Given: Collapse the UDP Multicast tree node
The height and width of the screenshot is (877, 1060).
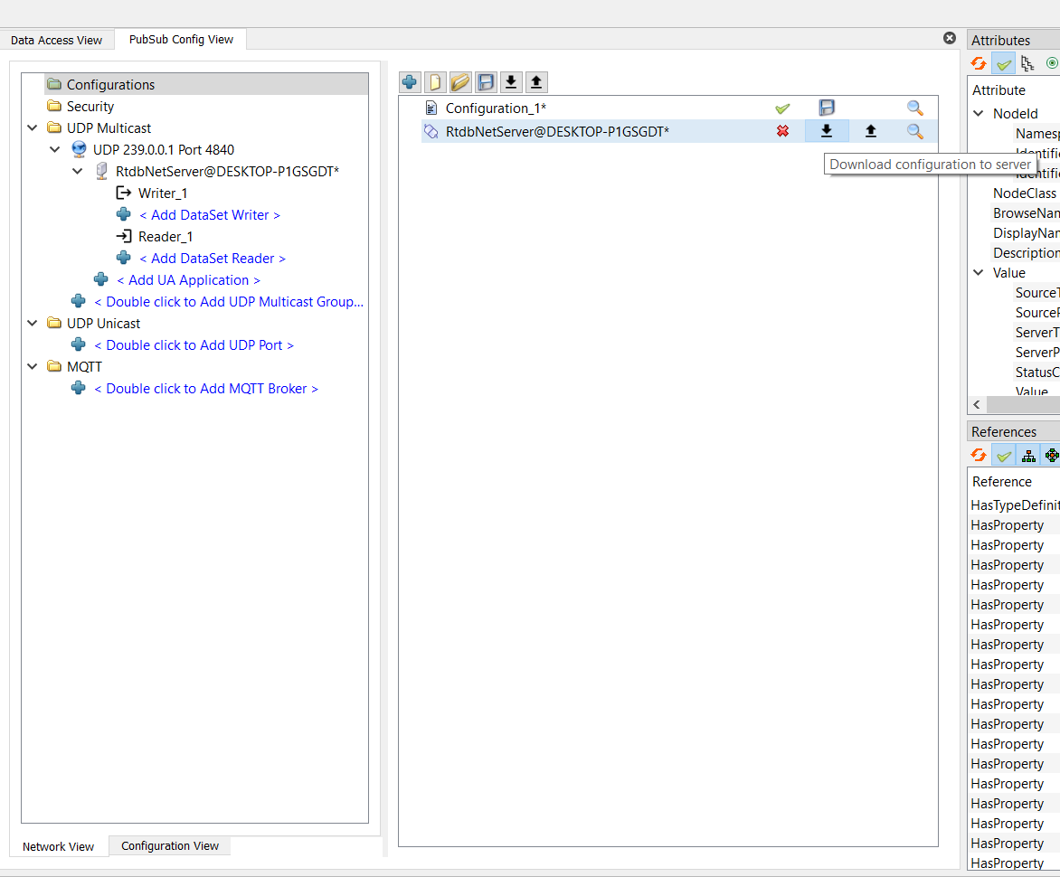Looking at the screenshot, I should (32, 127).
